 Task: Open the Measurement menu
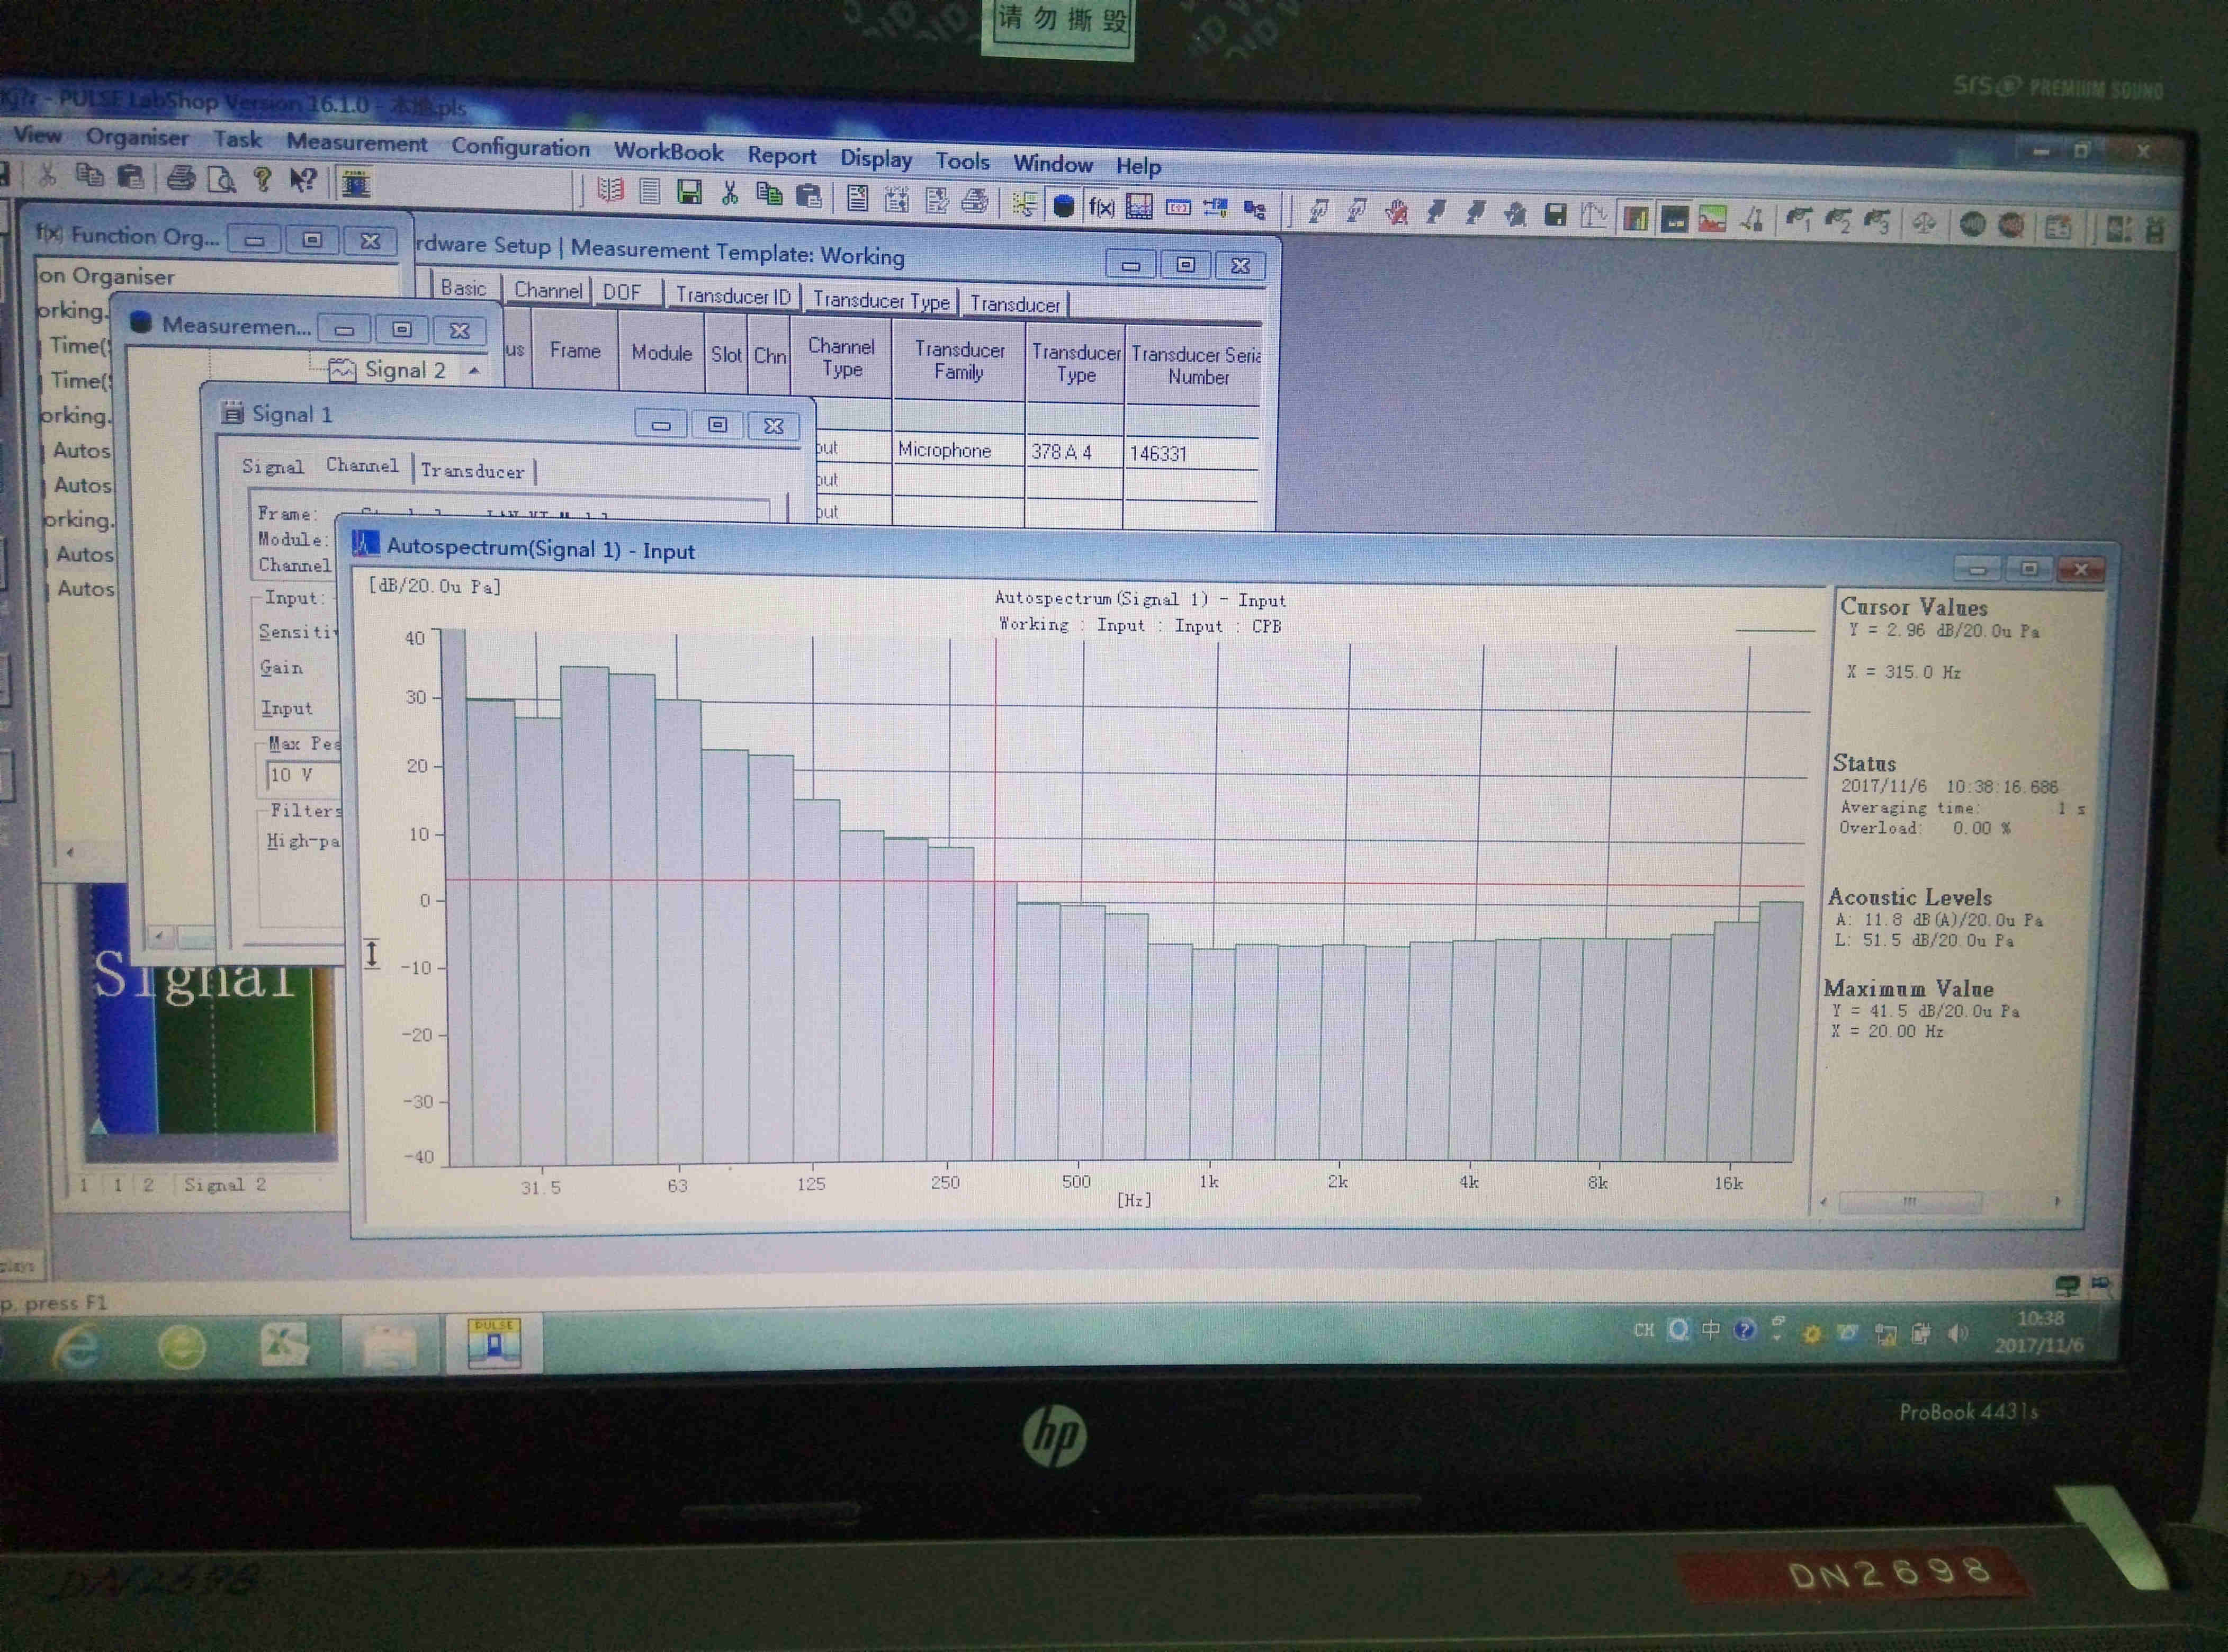coord(357,142)
